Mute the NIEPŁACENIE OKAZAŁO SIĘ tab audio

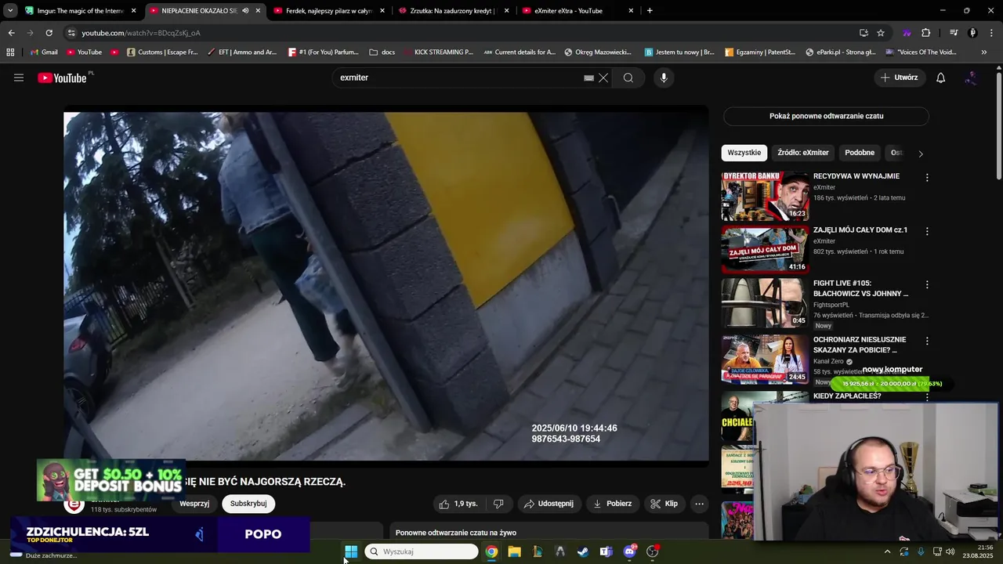point(245,11)
